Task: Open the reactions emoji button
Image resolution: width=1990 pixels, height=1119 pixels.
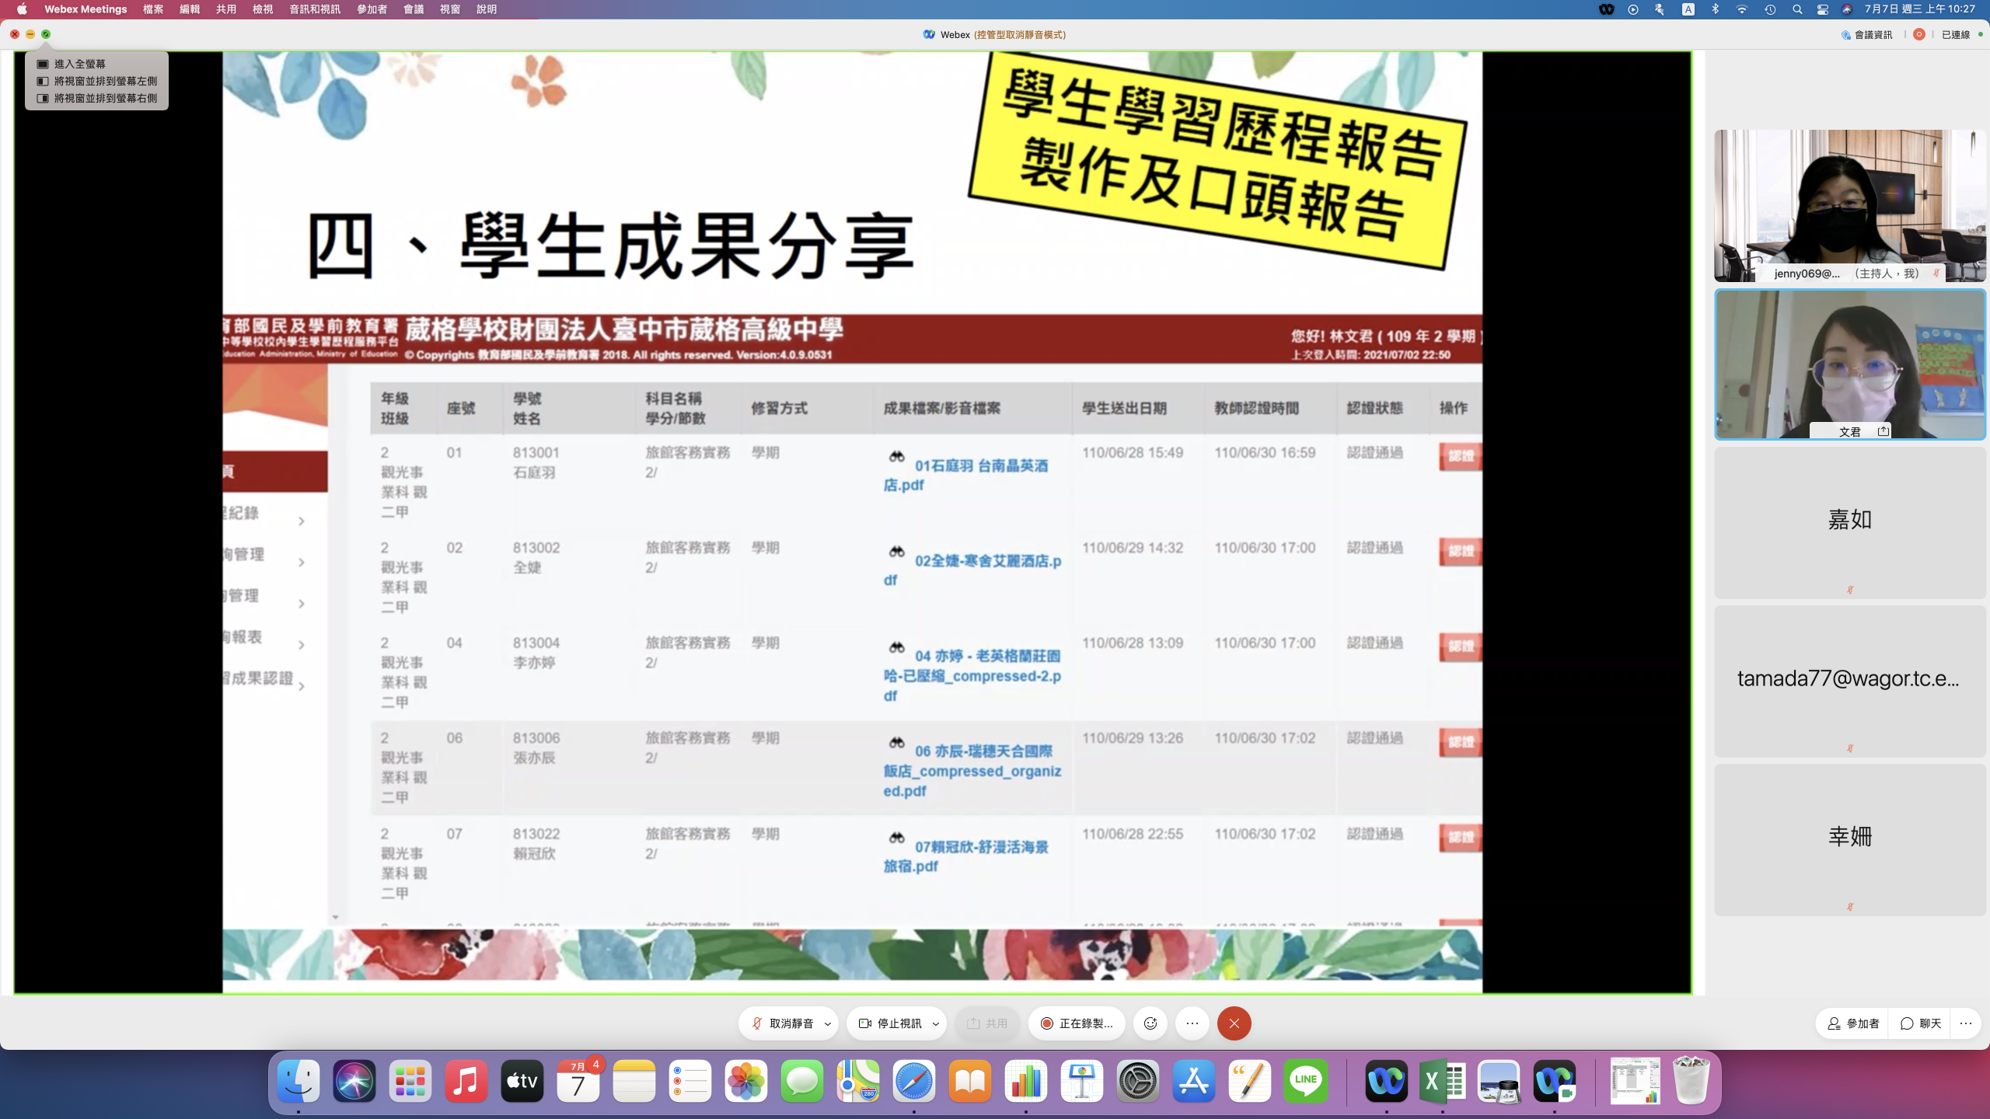Action: (1150, 1023)
